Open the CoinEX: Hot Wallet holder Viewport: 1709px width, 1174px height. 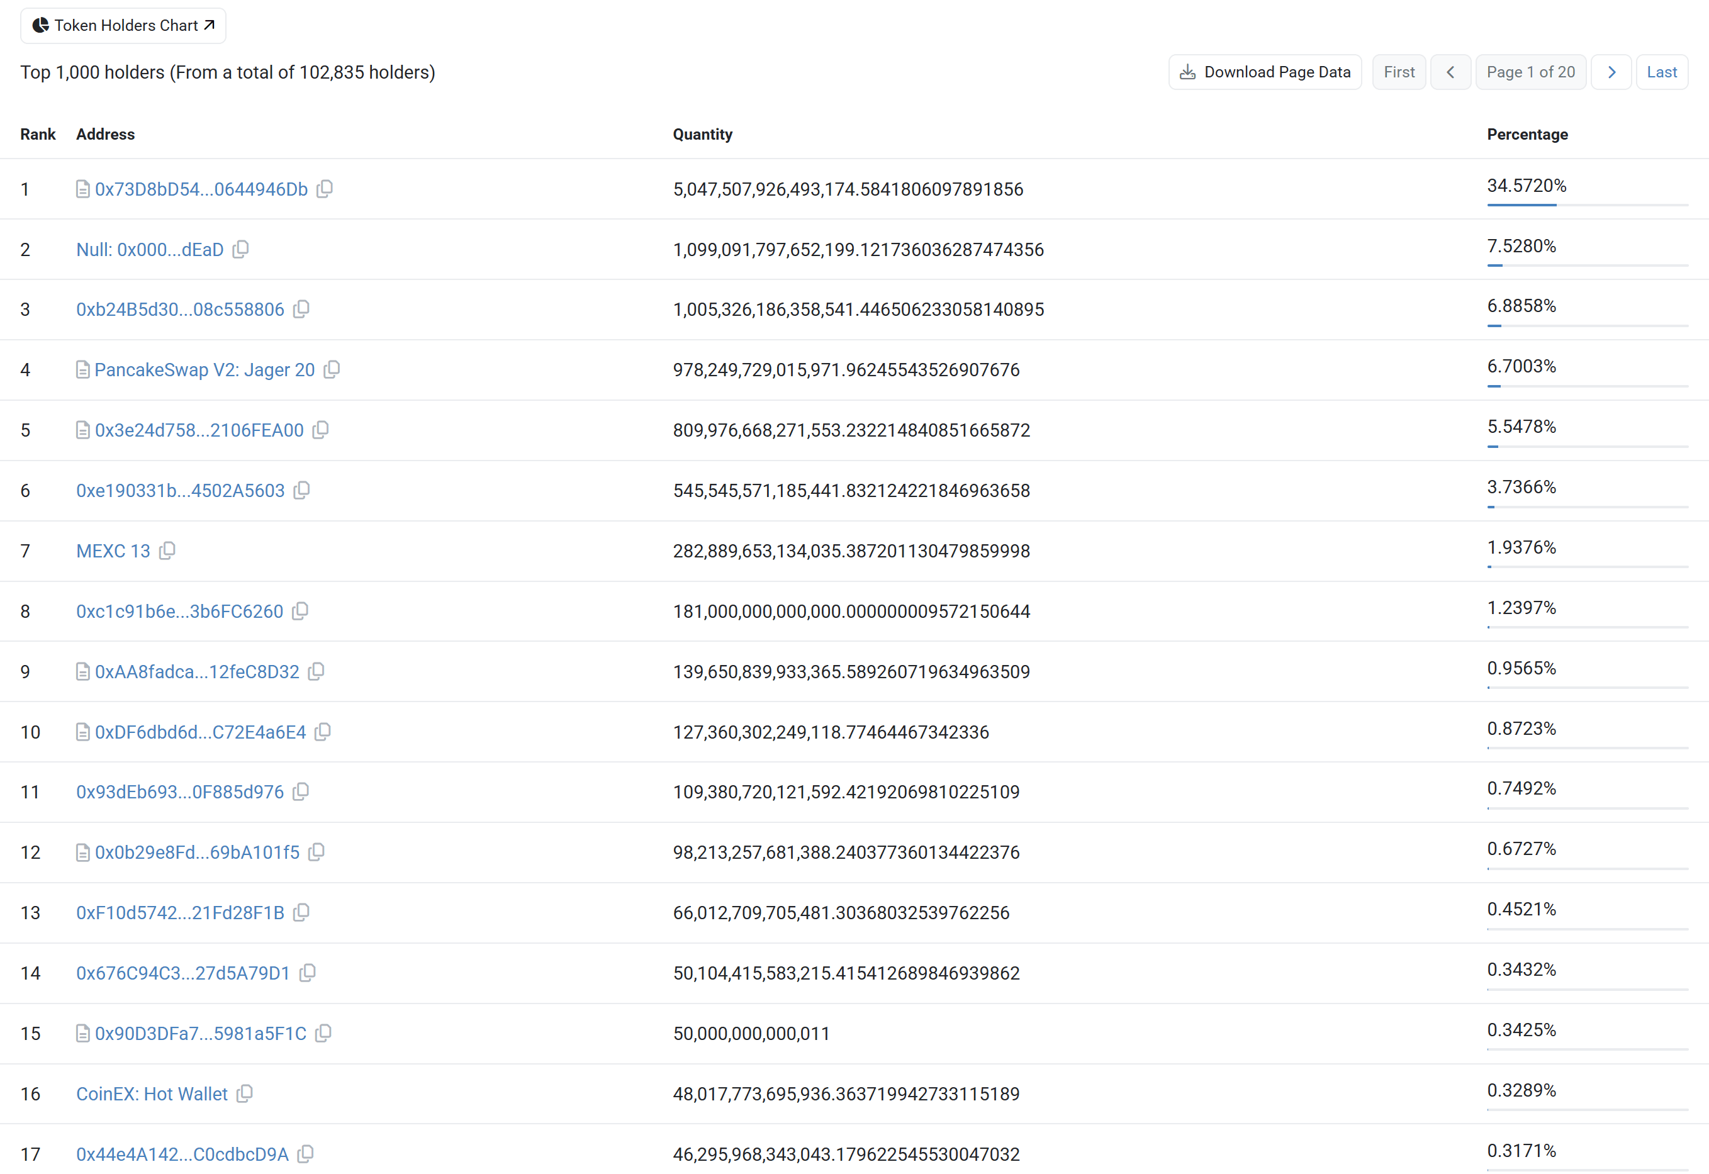(x=152, y=1093)
